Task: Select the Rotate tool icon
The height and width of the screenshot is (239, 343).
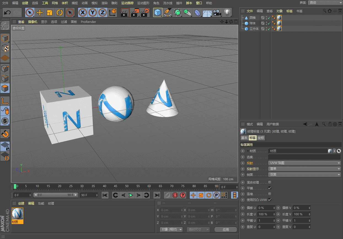Action: click(x=60, y=12)
